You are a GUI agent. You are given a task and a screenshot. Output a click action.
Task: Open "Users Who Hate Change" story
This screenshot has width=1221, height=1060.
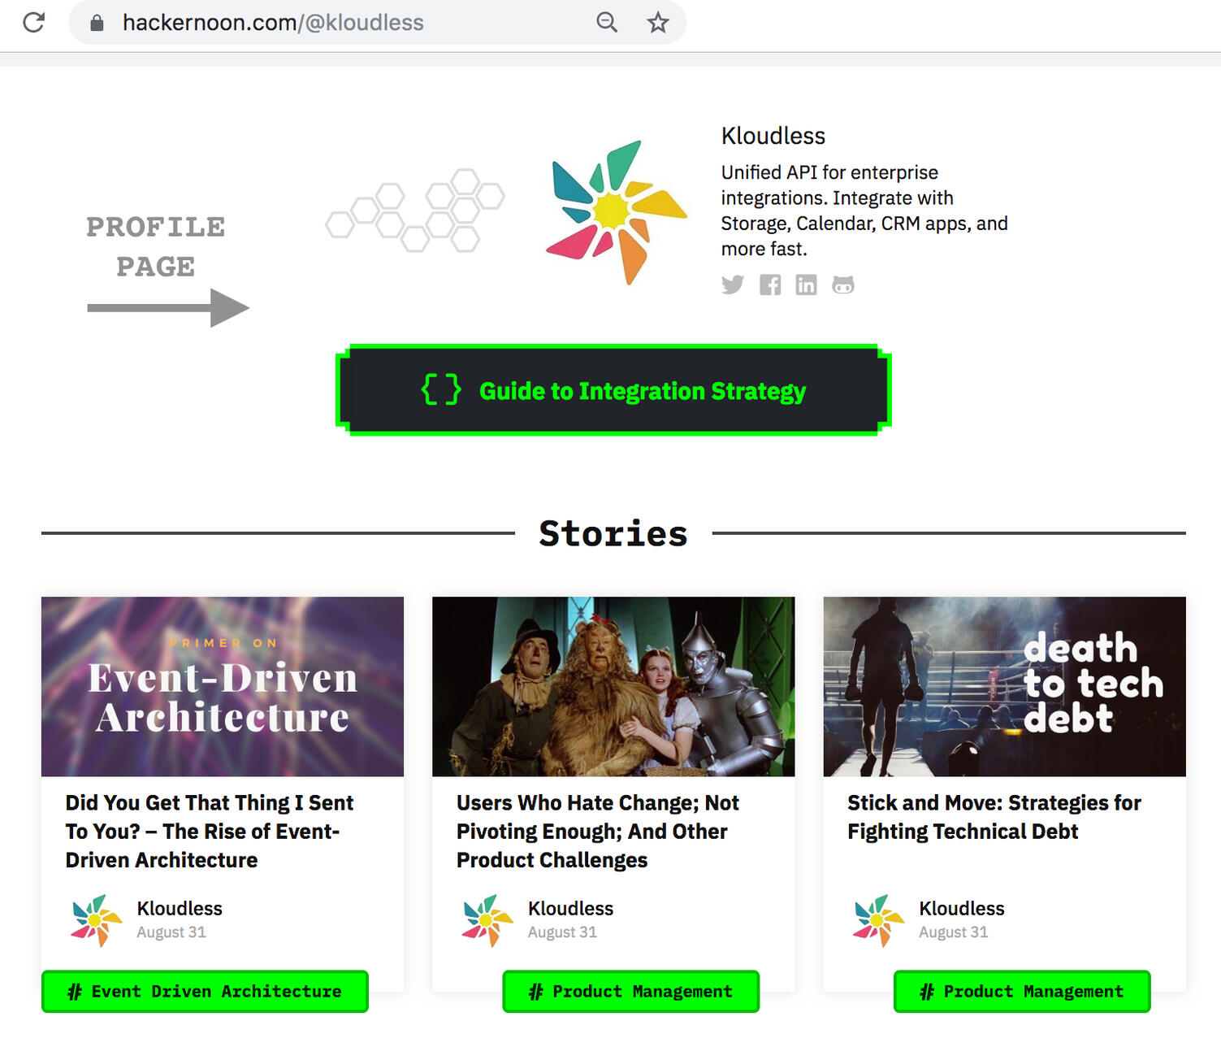point(598,831)
